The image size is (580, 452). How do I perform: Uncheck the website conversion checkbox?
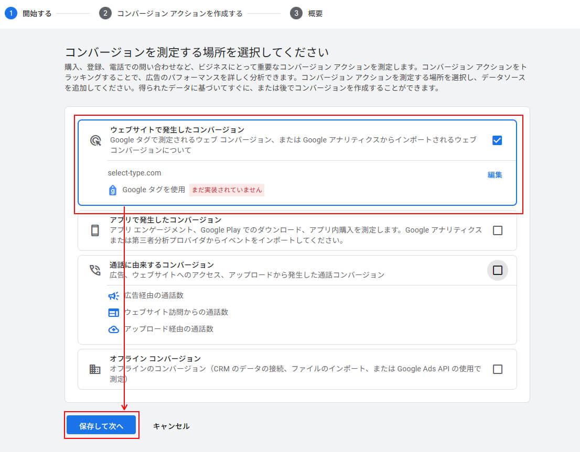tap(497, 140)
